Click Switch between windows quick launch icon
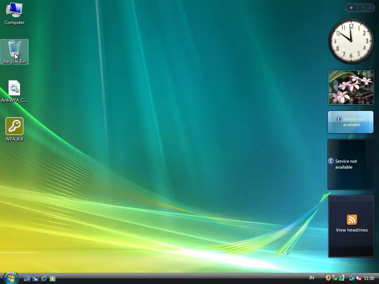This screenshot has width=379, height=284. coord(36,278)
